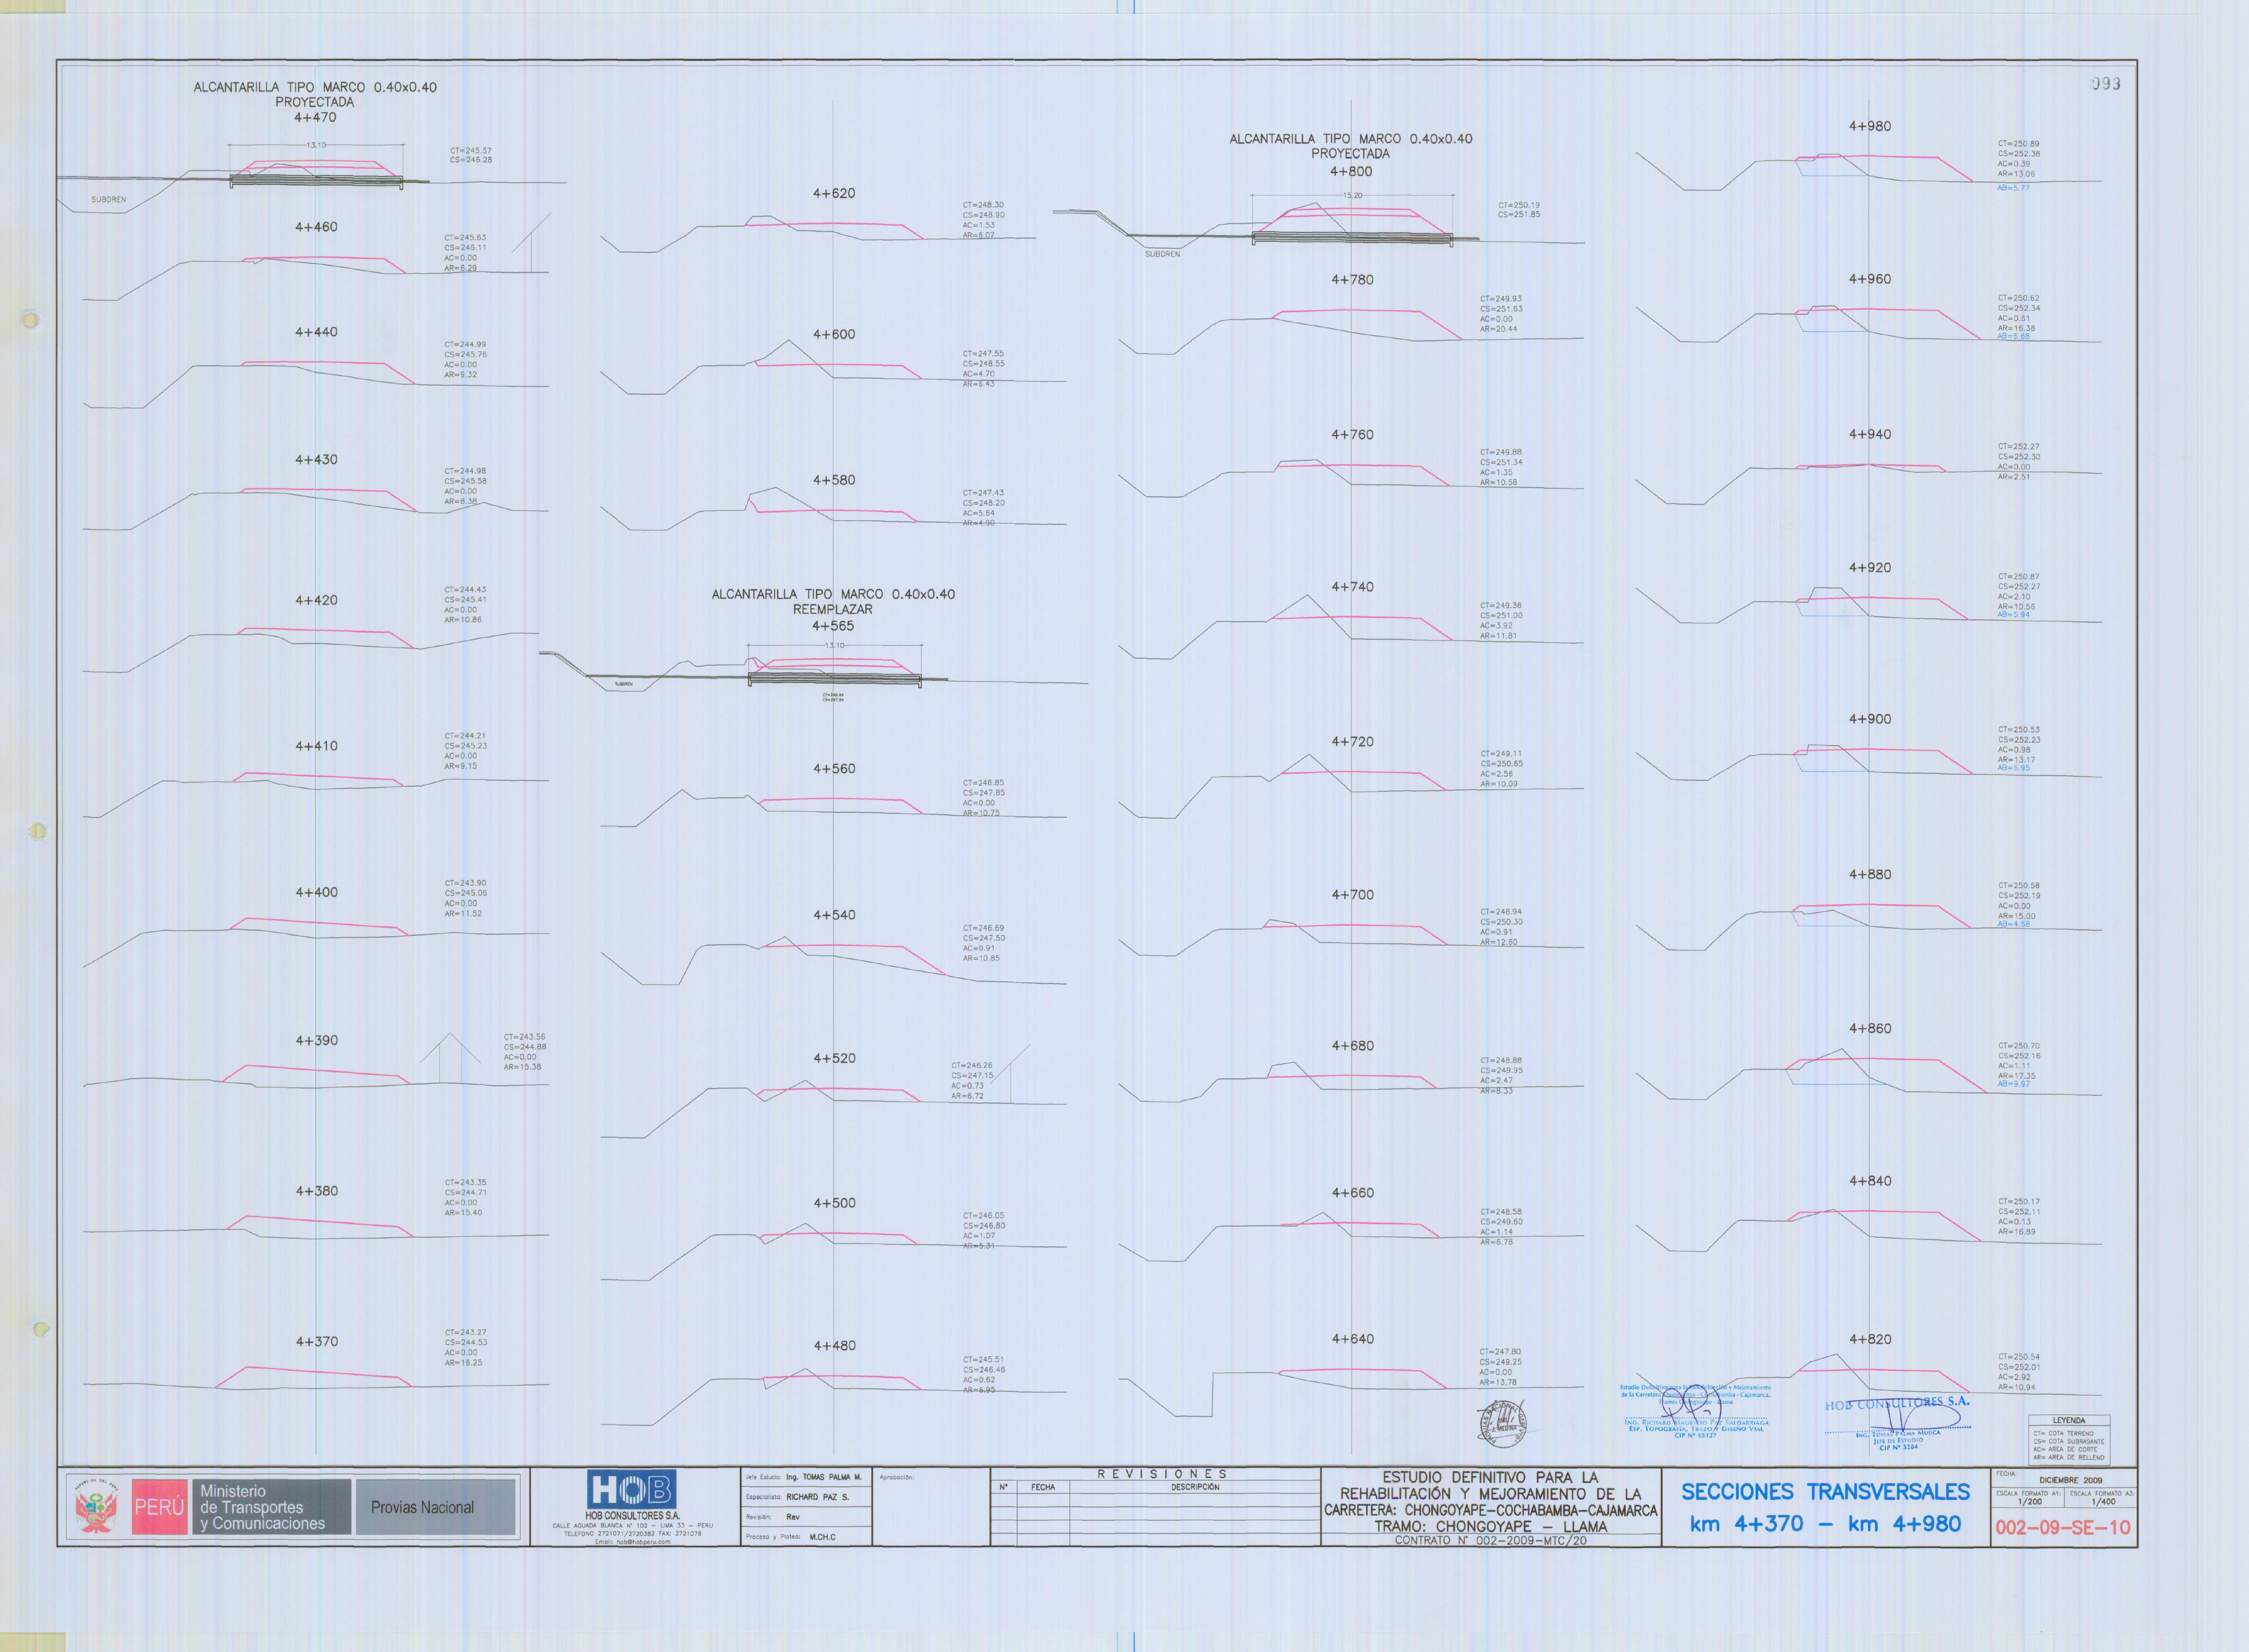Viewport: 2249px width, 1652px height.
Task: Click the 'DICIEMBRE 2009' date field
Action: pos(2070,1480)
